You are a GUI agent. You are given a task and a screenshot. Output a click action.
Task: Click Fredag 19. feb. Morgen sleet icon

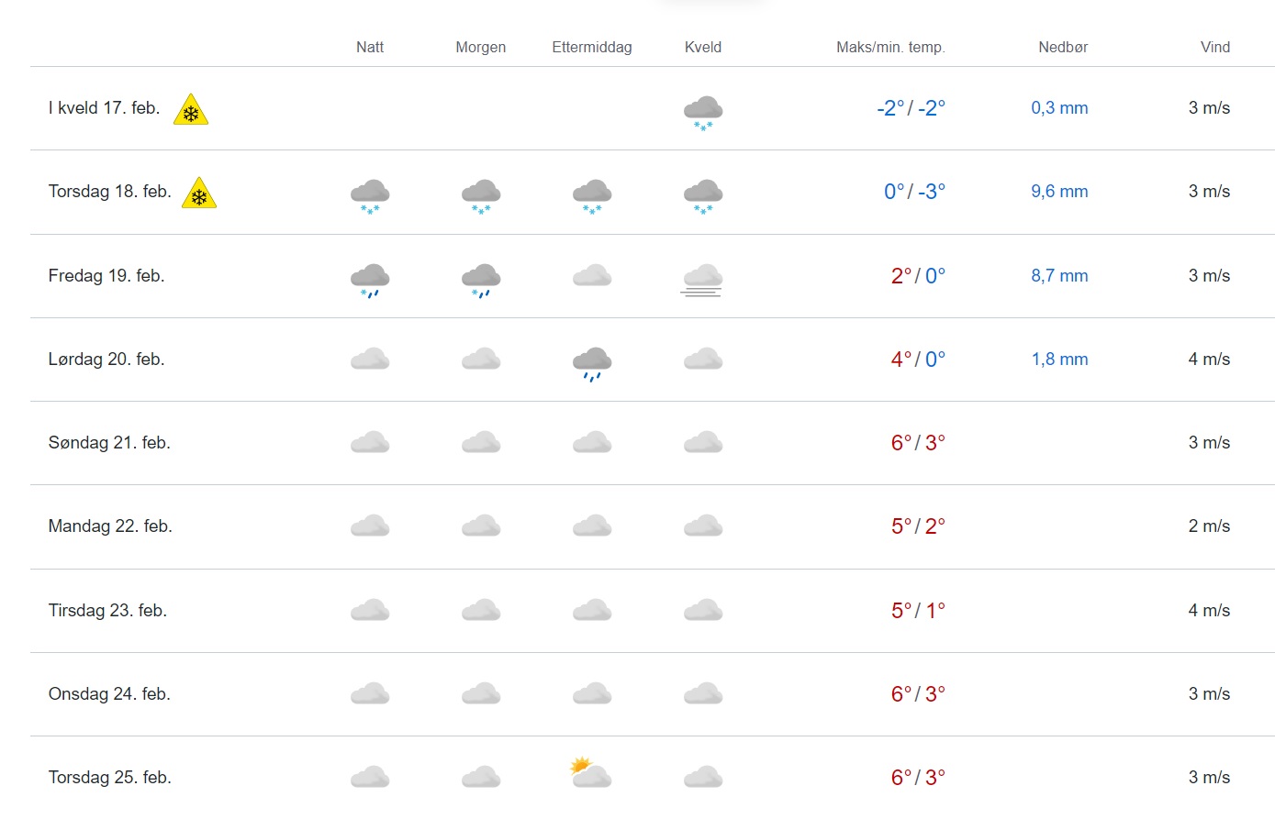(481, 281)
